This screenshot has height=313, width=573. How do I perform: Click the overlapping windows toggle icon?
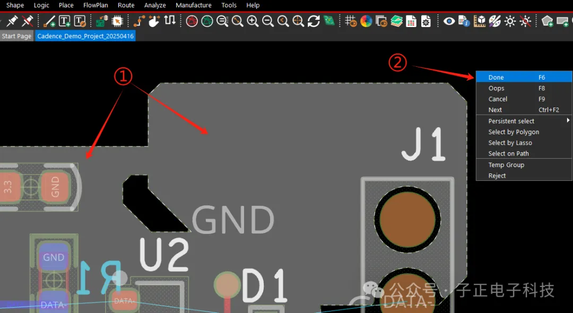[x=381, y=21]
